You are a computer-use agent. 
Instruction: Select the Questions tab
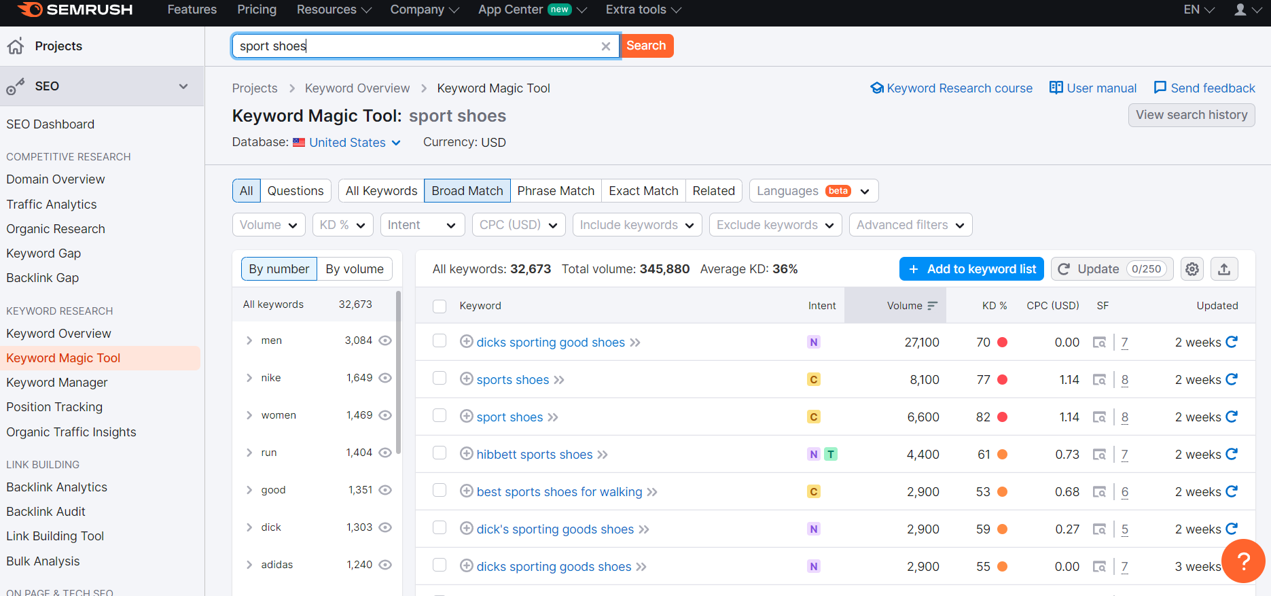click(x=295, y=191)
